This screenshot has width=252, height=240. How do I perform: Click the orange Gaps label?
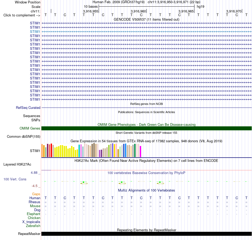coord(36,194)
